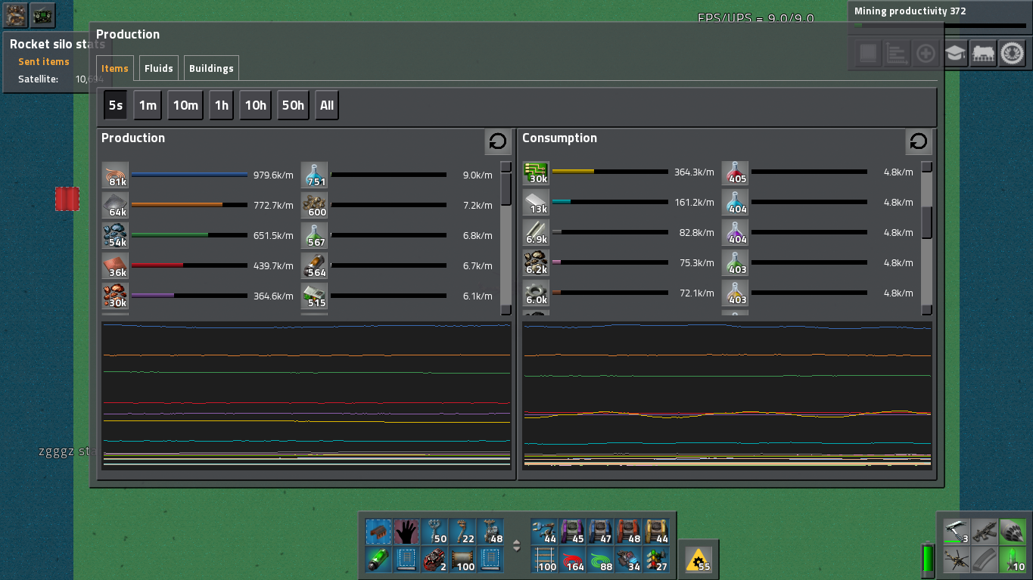Viewport: 1033px width, 580px height.
Task: Open the Buildings tab
Action: point(211,68)
